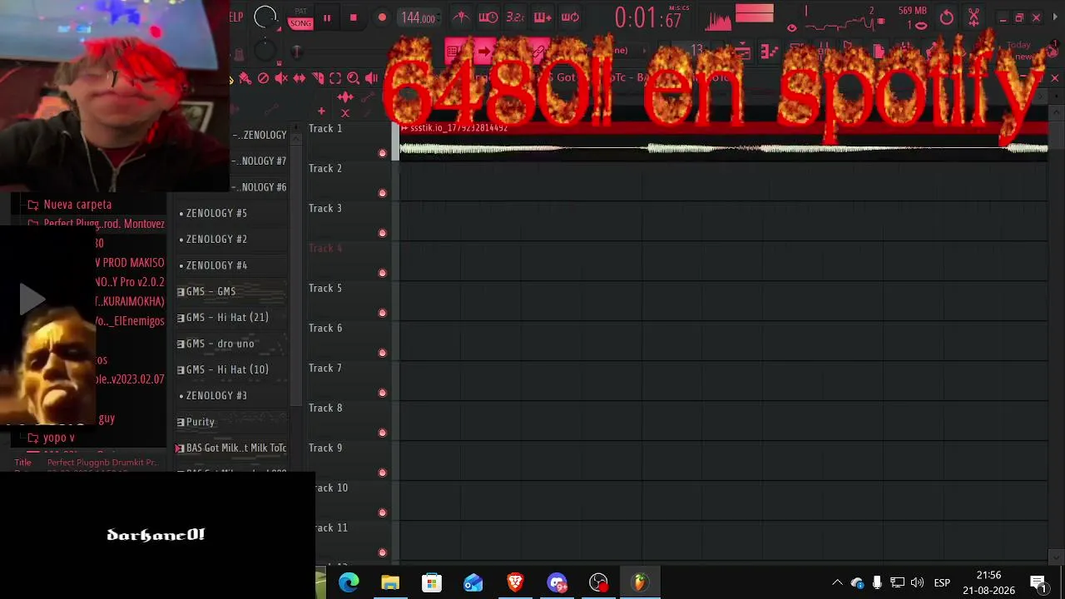Stop playback with the stop button
This screenshot has width=1065, height=599.
click(354, 17)
